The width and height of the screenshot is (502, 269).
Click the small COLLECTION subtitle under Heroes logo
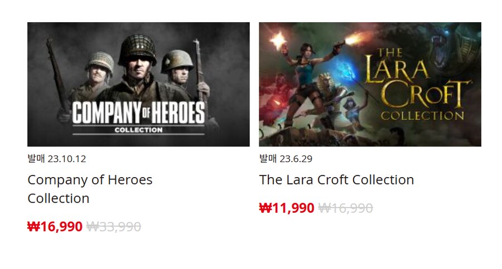(138, 131)
